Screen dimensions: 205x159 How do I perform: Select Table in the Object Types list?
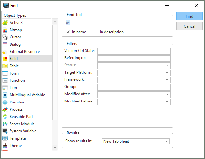[x=14, y=66]
